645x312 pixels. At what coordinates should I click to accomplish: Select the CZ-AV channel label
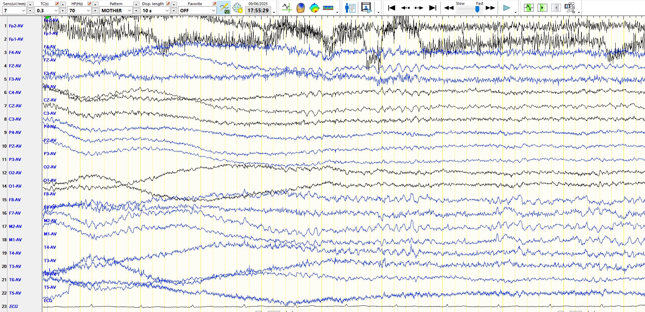pos(15,106)
